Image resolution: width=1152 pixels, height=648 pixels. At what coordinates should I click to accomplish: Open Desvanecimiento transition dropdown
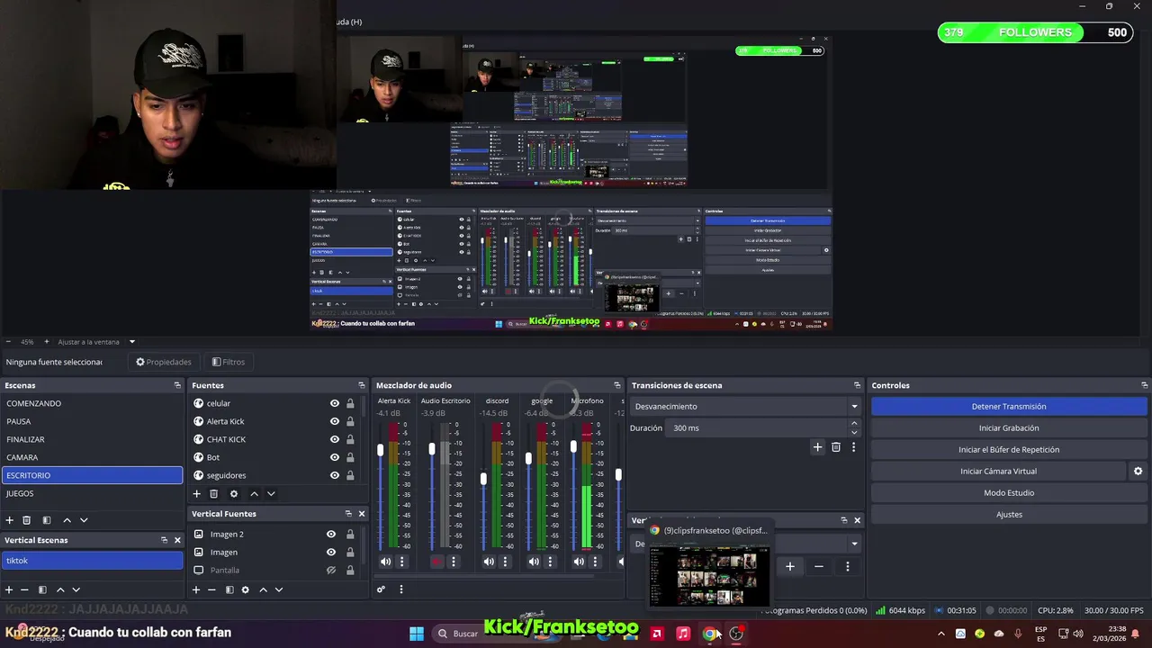746,407
